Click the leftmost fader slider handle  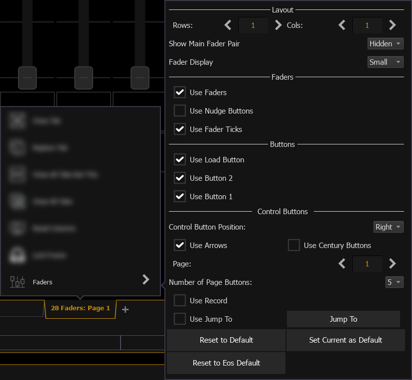27,78
